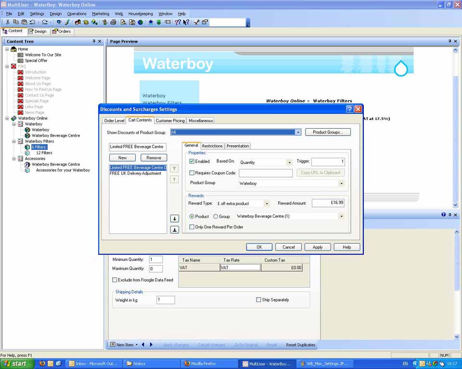462x369 pixels.
Task: Toggle the Enabled checkbox
Action: point(192,161)
